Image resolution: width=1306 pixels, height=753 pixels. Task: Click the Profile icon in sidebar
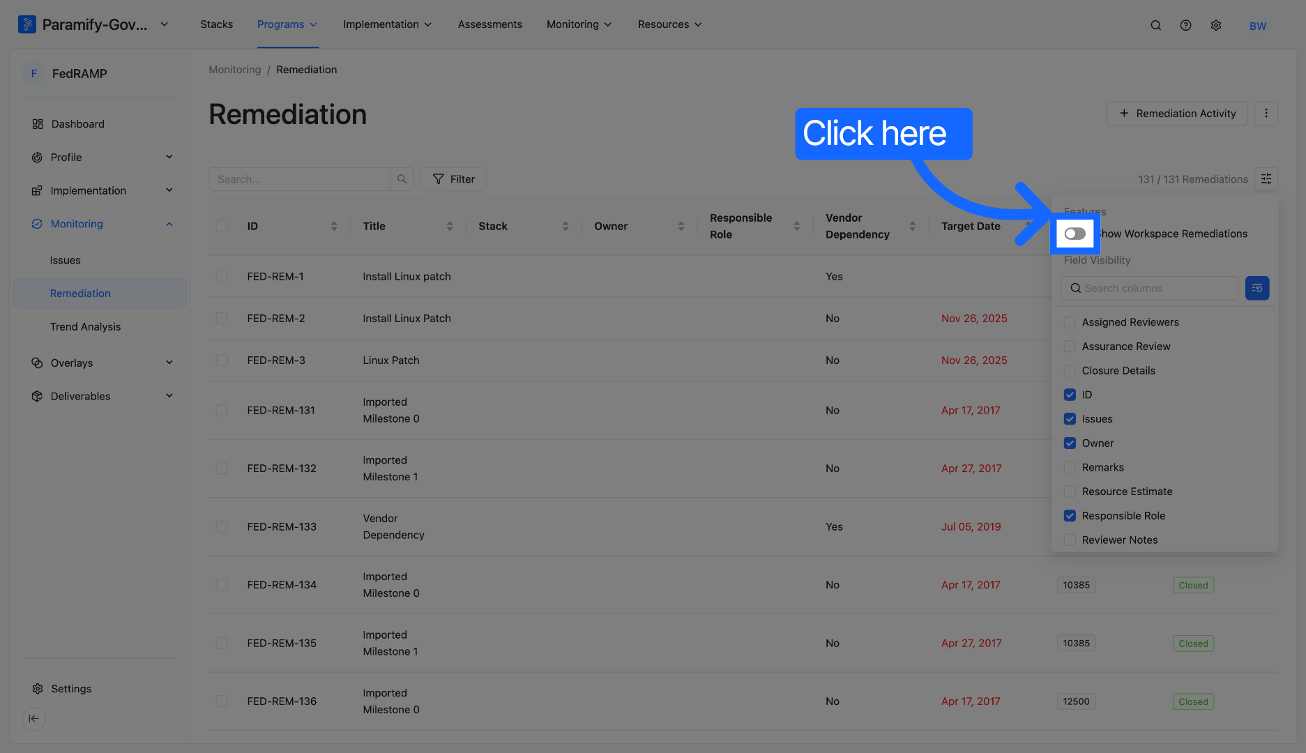coord(37,158)
